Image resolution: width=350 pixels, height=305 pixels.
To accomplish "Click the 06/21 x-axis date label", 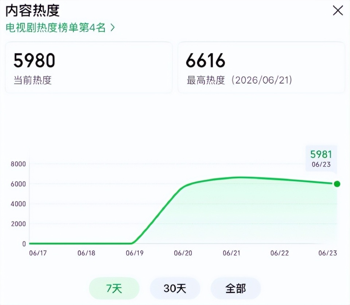I will (x=232, y=253).
